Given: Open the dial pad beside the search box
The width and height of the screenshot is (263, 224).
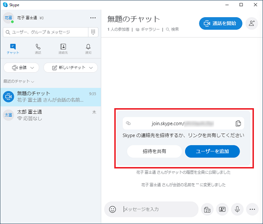Looking at the screenshot, I should (93, 32).
